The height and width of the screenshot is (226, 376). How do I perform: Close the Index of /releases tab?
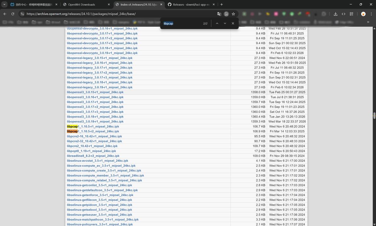161,4
